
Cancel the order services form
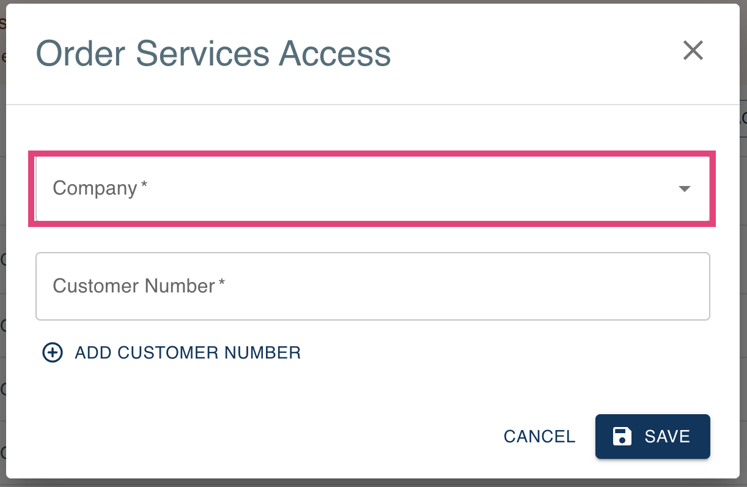pos(539,436)
